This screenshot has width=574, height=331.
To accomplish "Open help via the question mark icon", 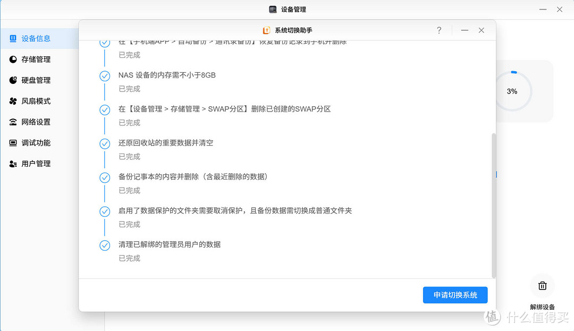I will pyautogui.click(x=439, y=30).
